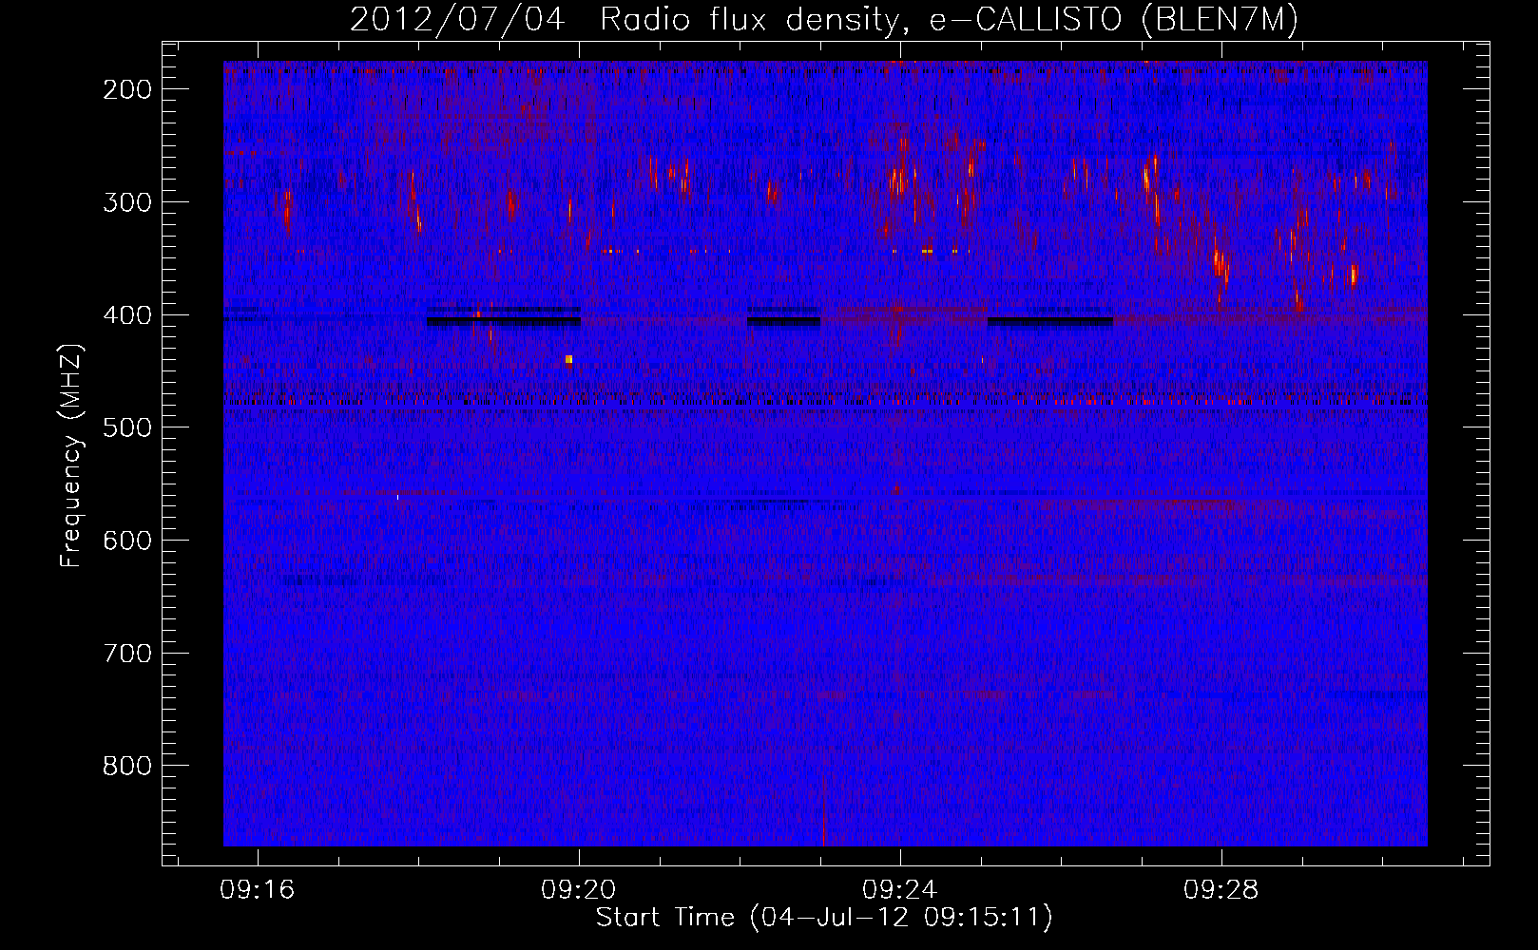Click the 09:20 time tick label
The height and width of the screenshot is (950, 1538).
tap(579, 890)
